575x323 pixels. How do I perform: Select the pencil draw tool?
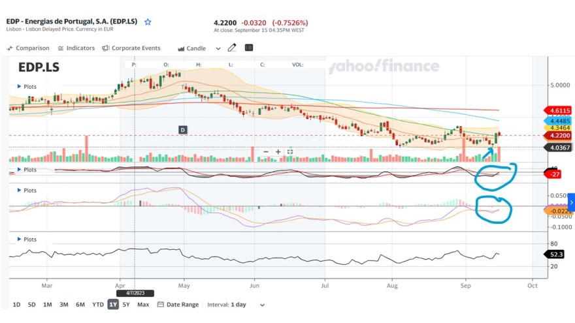pos(232,48)
